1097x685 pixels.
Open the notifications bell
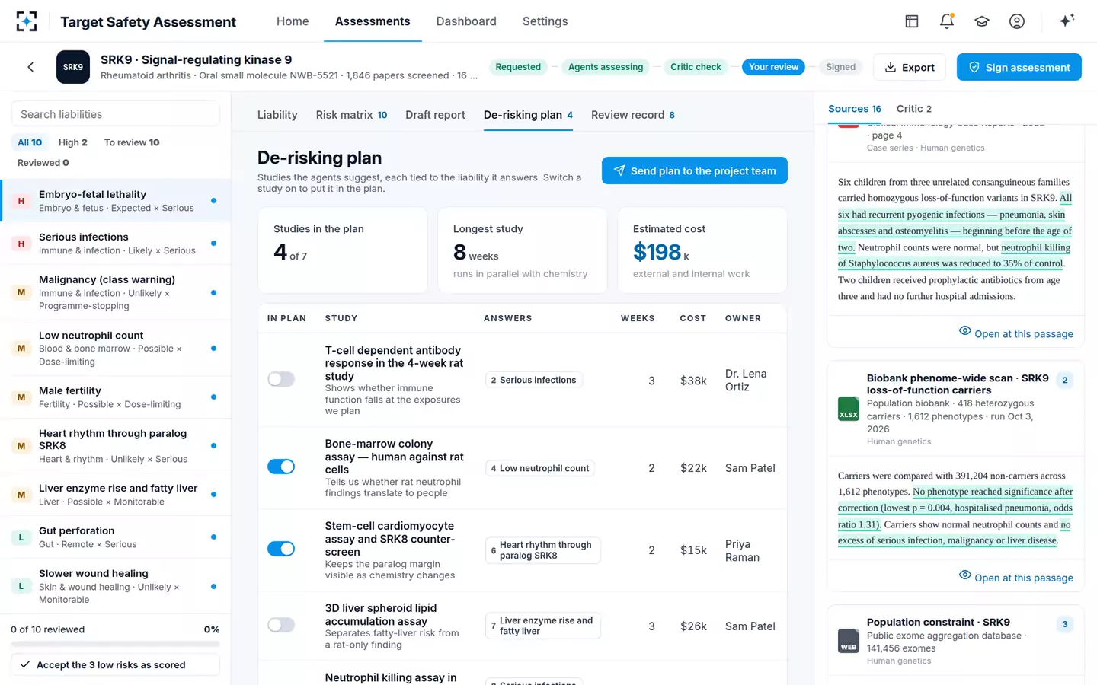tap(947, 21)
